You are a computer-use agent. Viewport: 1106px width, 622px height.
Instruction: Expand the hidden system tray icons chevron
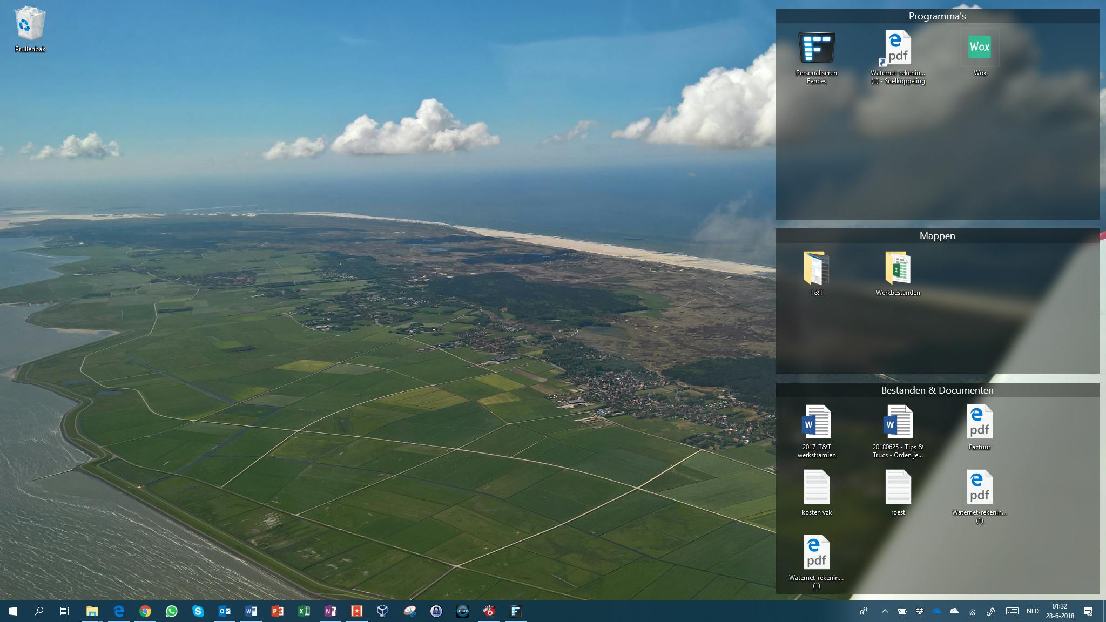(x=885, y=611)
